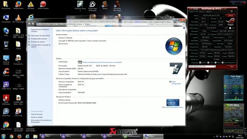The image size is (247, 139).
Task: Click the Core Temp desktop gadget header
Action: point(236,76)
